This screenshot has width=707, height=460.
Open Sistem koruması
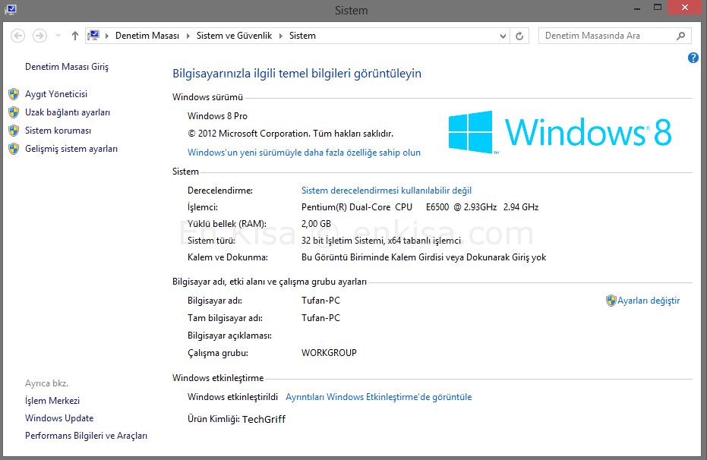[58, 131]
